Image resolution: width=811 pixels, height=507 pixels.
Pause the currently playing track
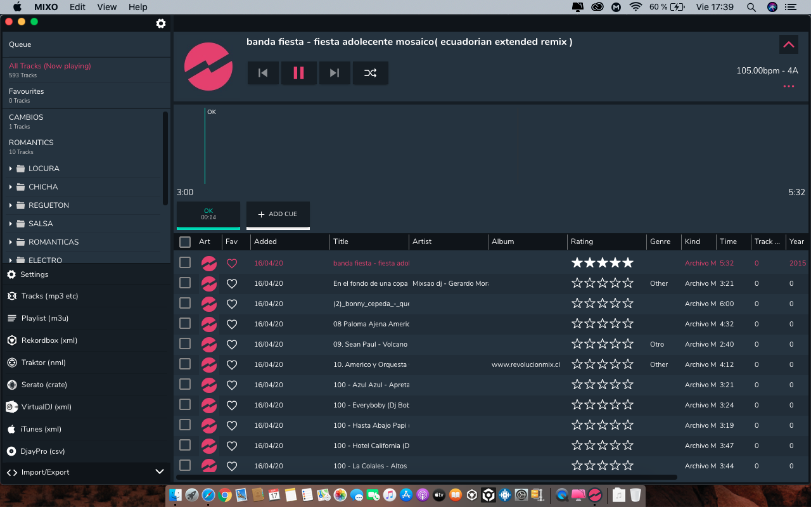[x=298, y=73]
